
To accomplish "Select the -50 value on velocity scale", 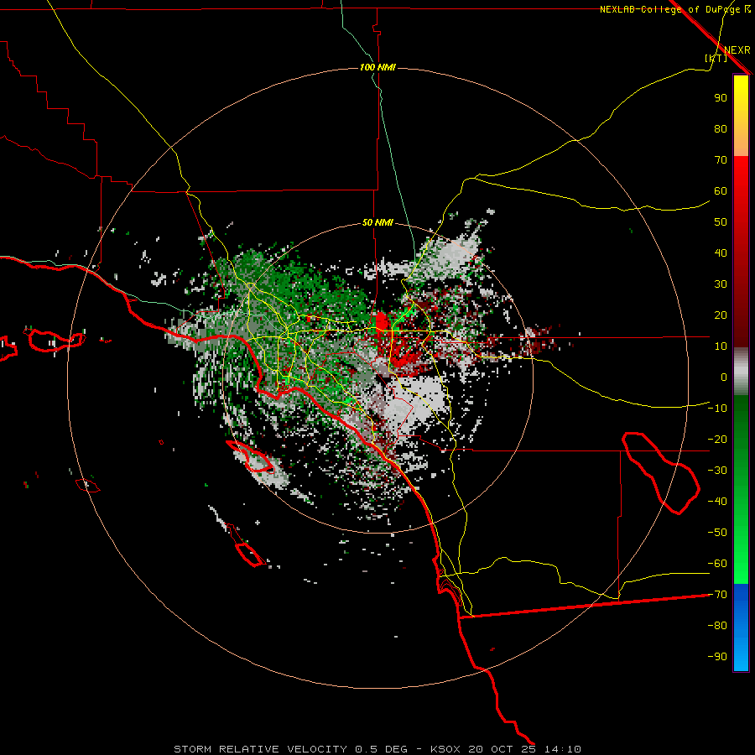I will [x=717, y=533].
